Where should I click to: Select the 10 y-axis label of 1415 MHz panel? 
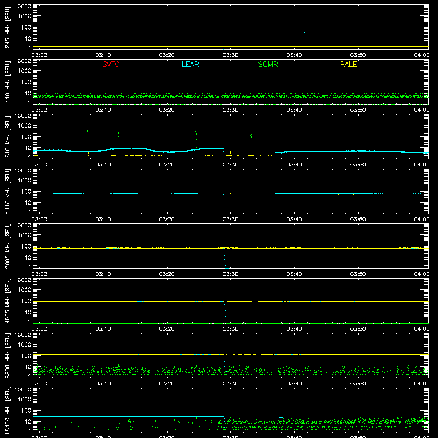pyautogui.click(x=28, y=203)
